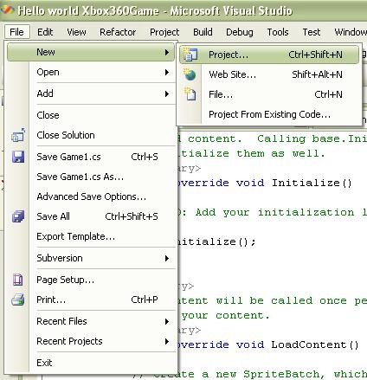The width and height of the screenshot is (367, 380).
Task: Choose Exit in the File menu
Action: (x=91, y=363)
